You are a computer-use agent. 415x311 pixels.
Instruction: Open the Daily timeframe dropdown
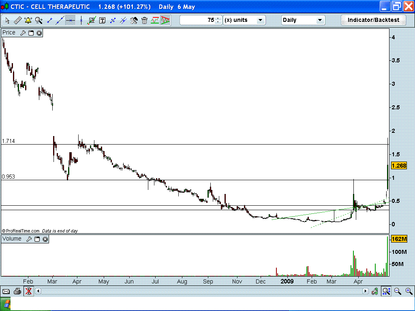[x=303, y=20]
